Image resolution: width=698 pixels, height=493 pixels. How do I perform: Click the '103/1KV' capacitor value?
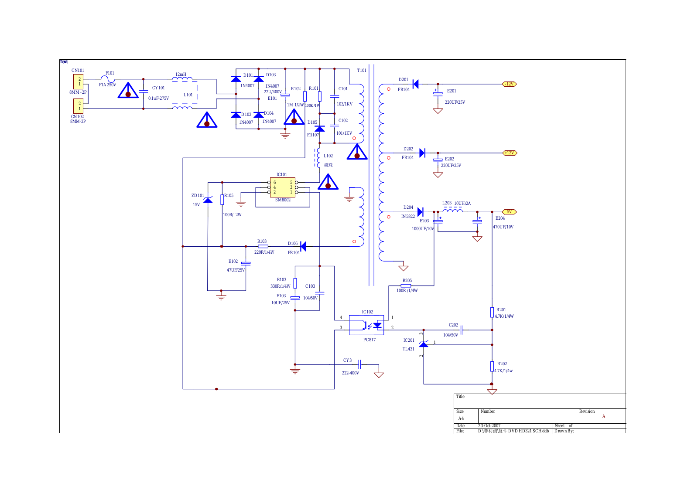coord(344,104)
